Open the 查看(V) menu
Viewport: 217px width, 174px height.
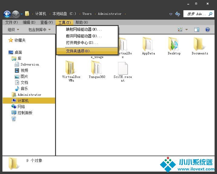point(47,22)
